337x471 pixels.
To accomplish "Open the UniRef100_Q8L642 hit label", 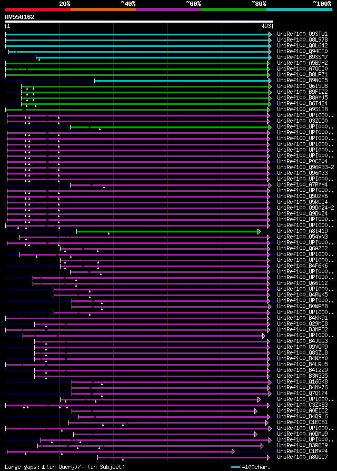I will tap(302, 46).
